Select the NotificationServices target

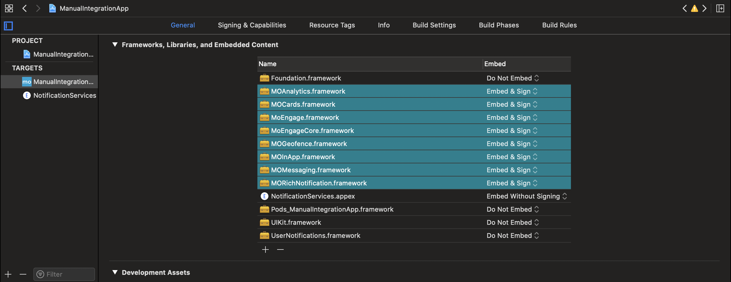click(64, 95)
